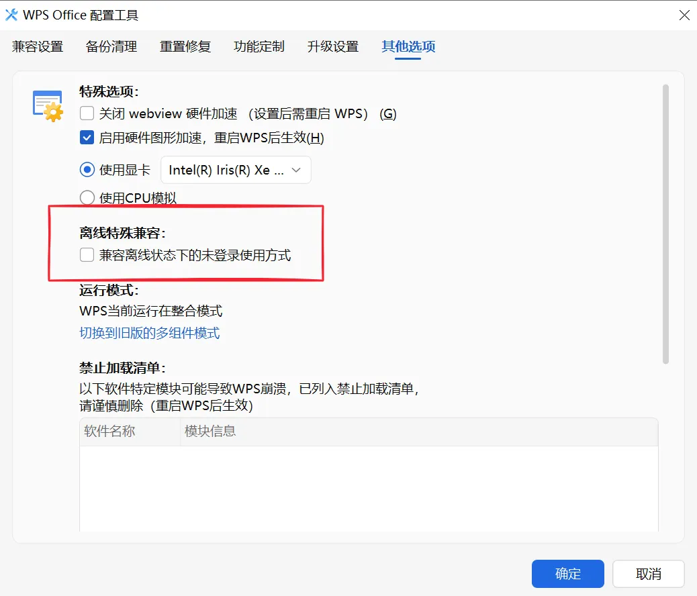
Task: Click the vertical scrollbar of options panel
Action: 665,224
